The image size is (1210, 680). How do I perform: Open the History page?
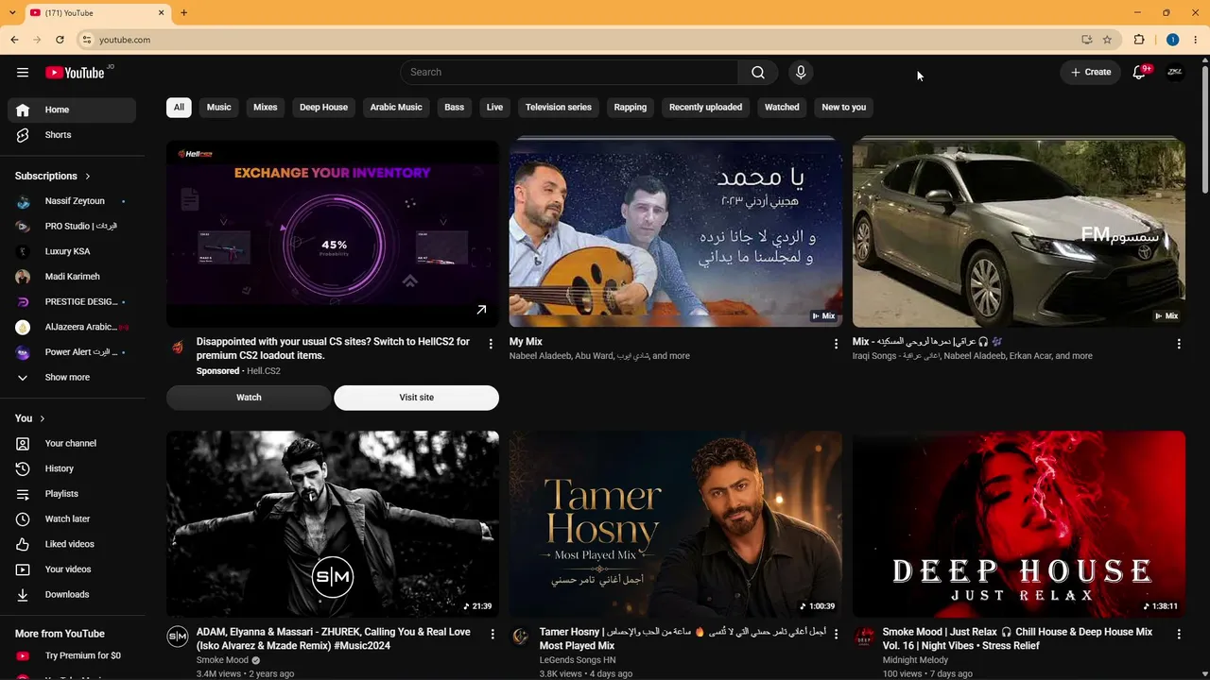coord(72,468)
